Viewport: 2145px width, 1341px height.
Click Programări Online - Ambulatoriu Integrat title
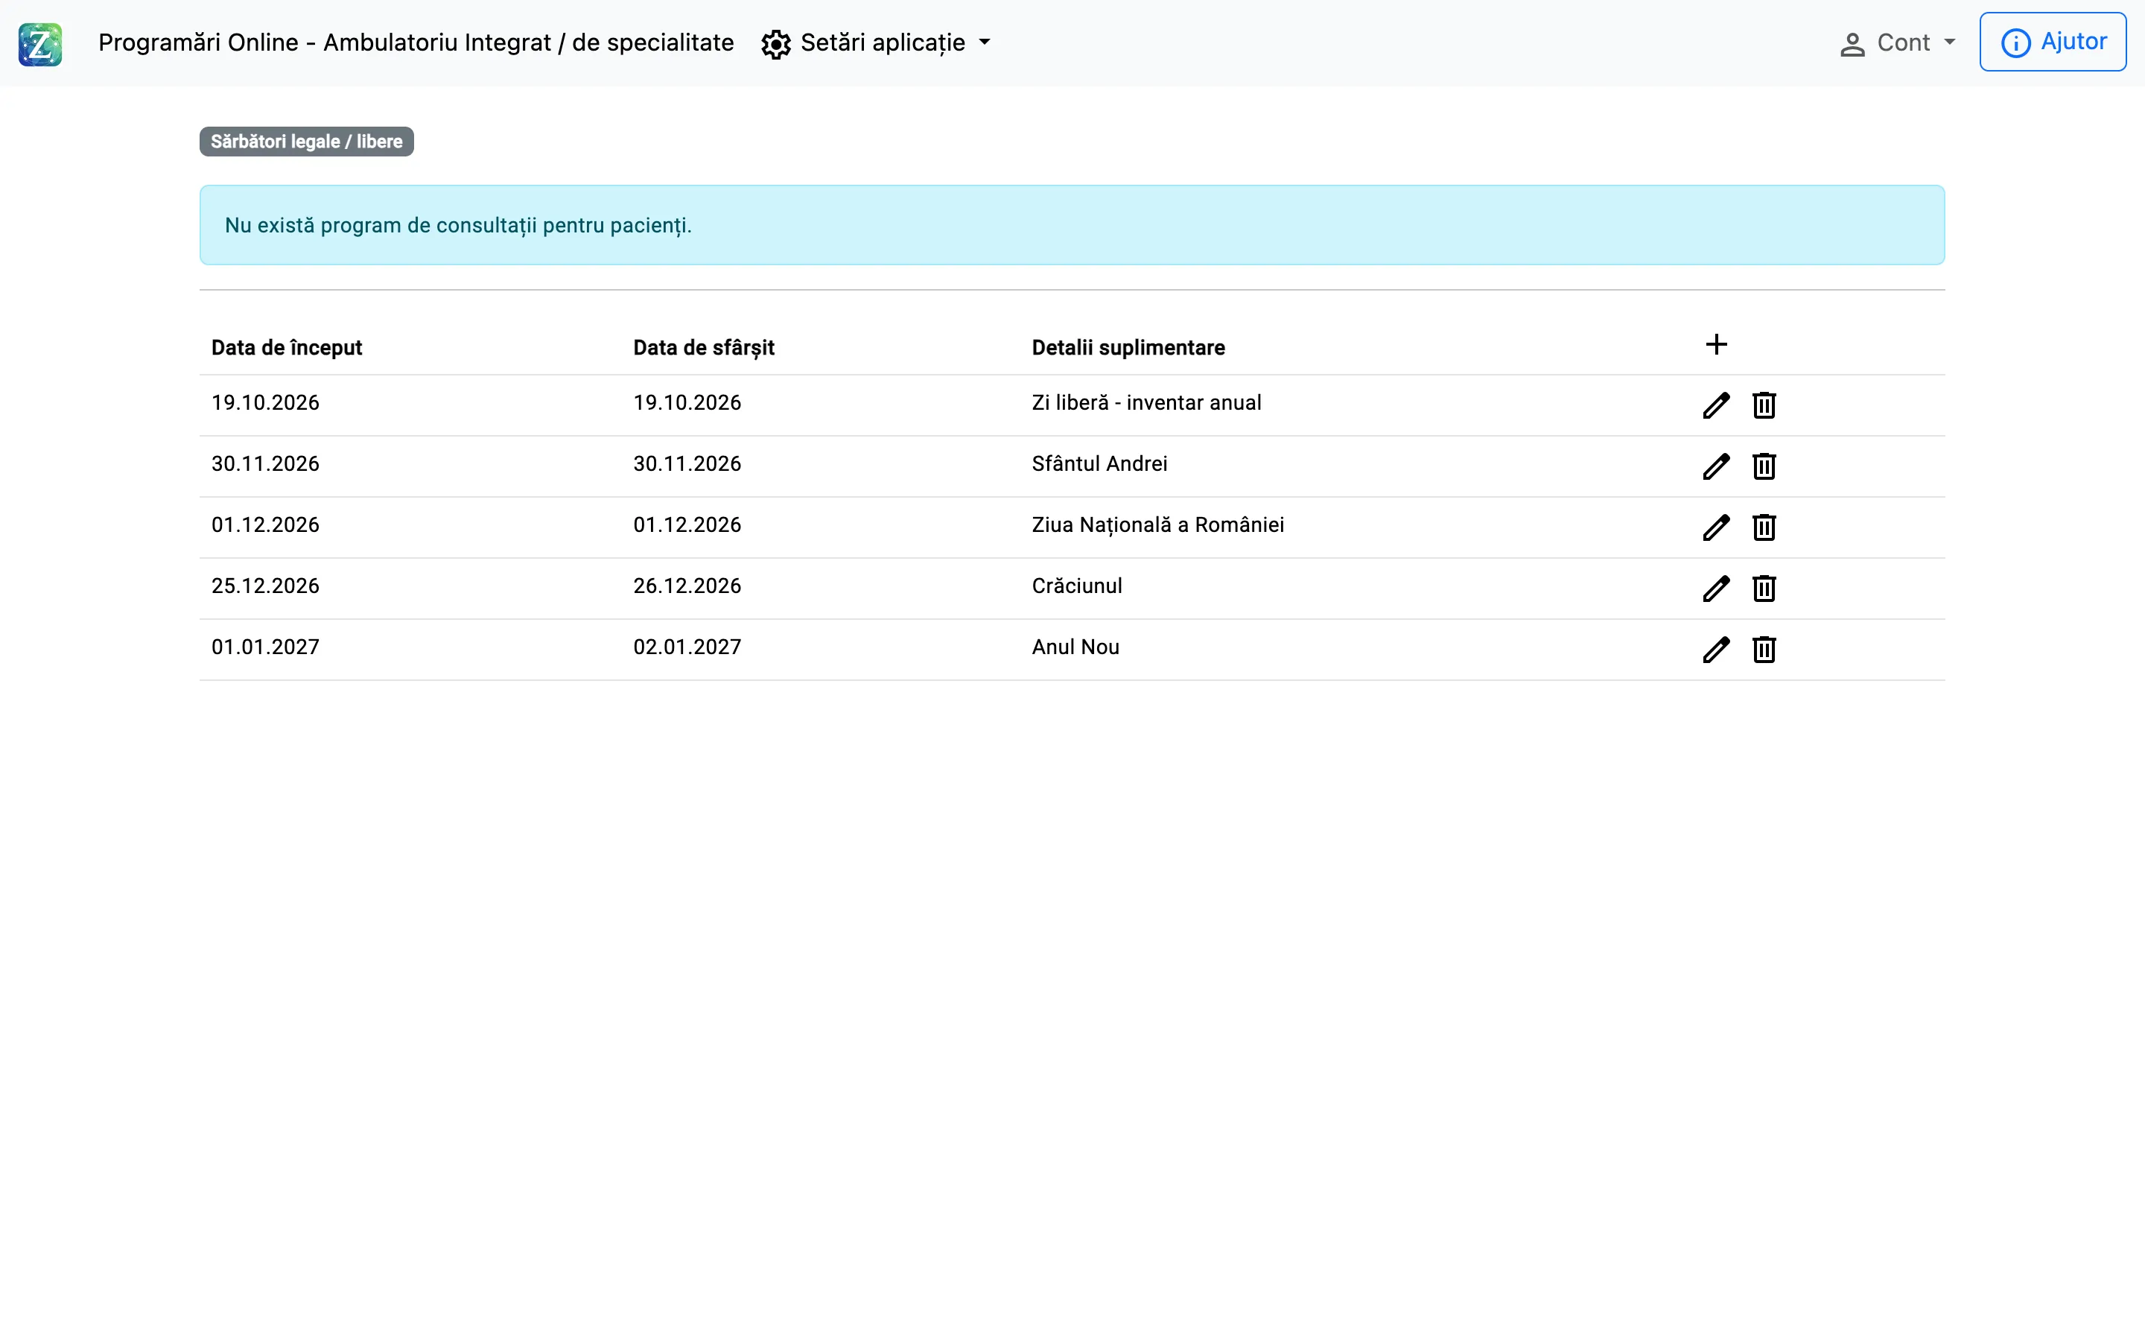(416, 42)
